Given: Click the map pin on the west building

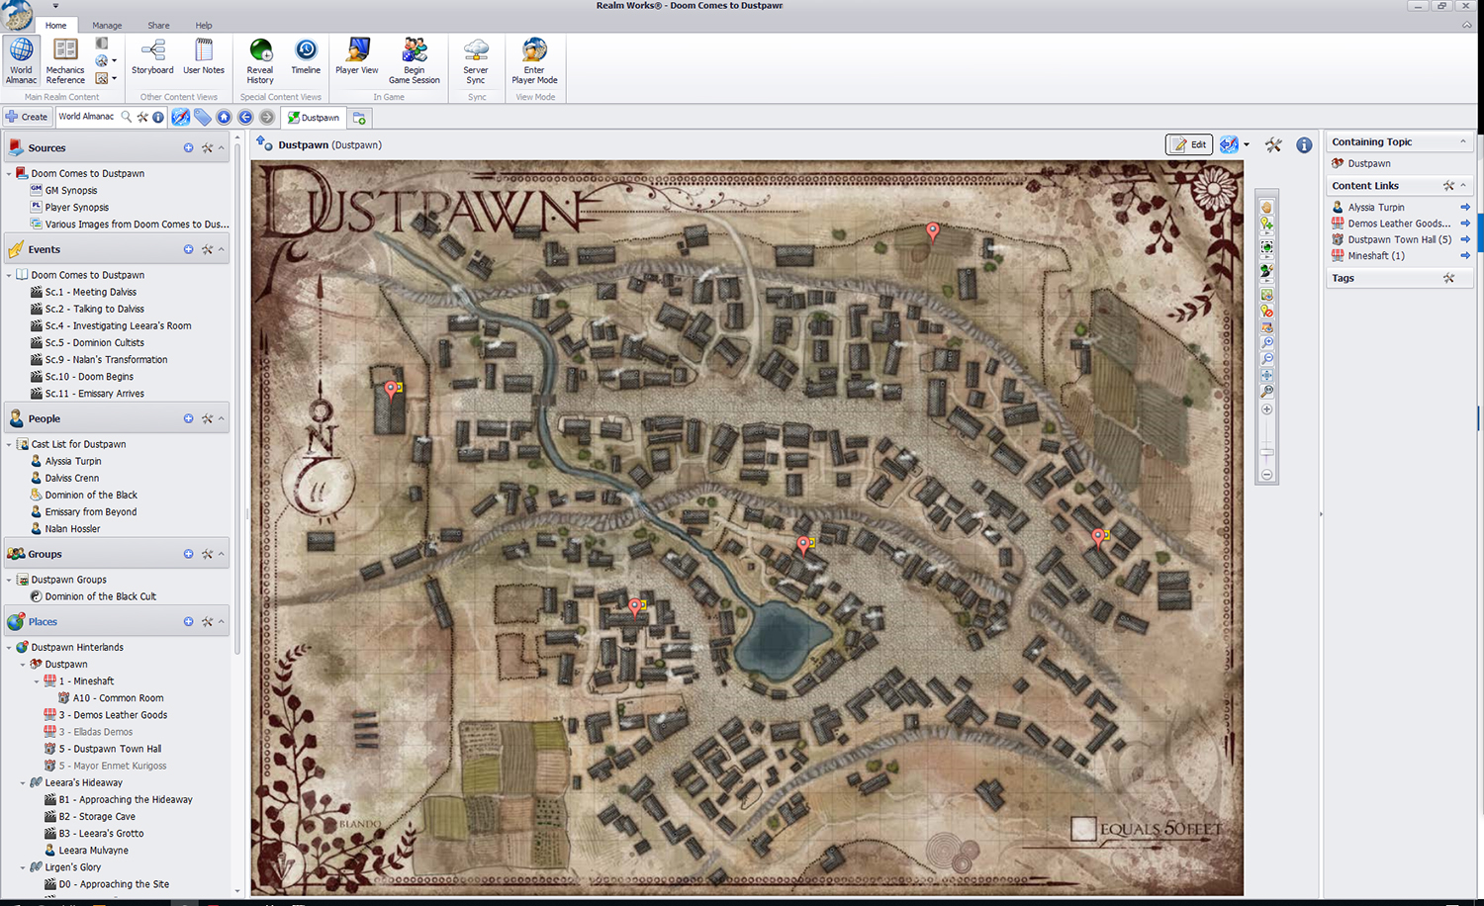Looking at the screenshot, I should 392,390.
